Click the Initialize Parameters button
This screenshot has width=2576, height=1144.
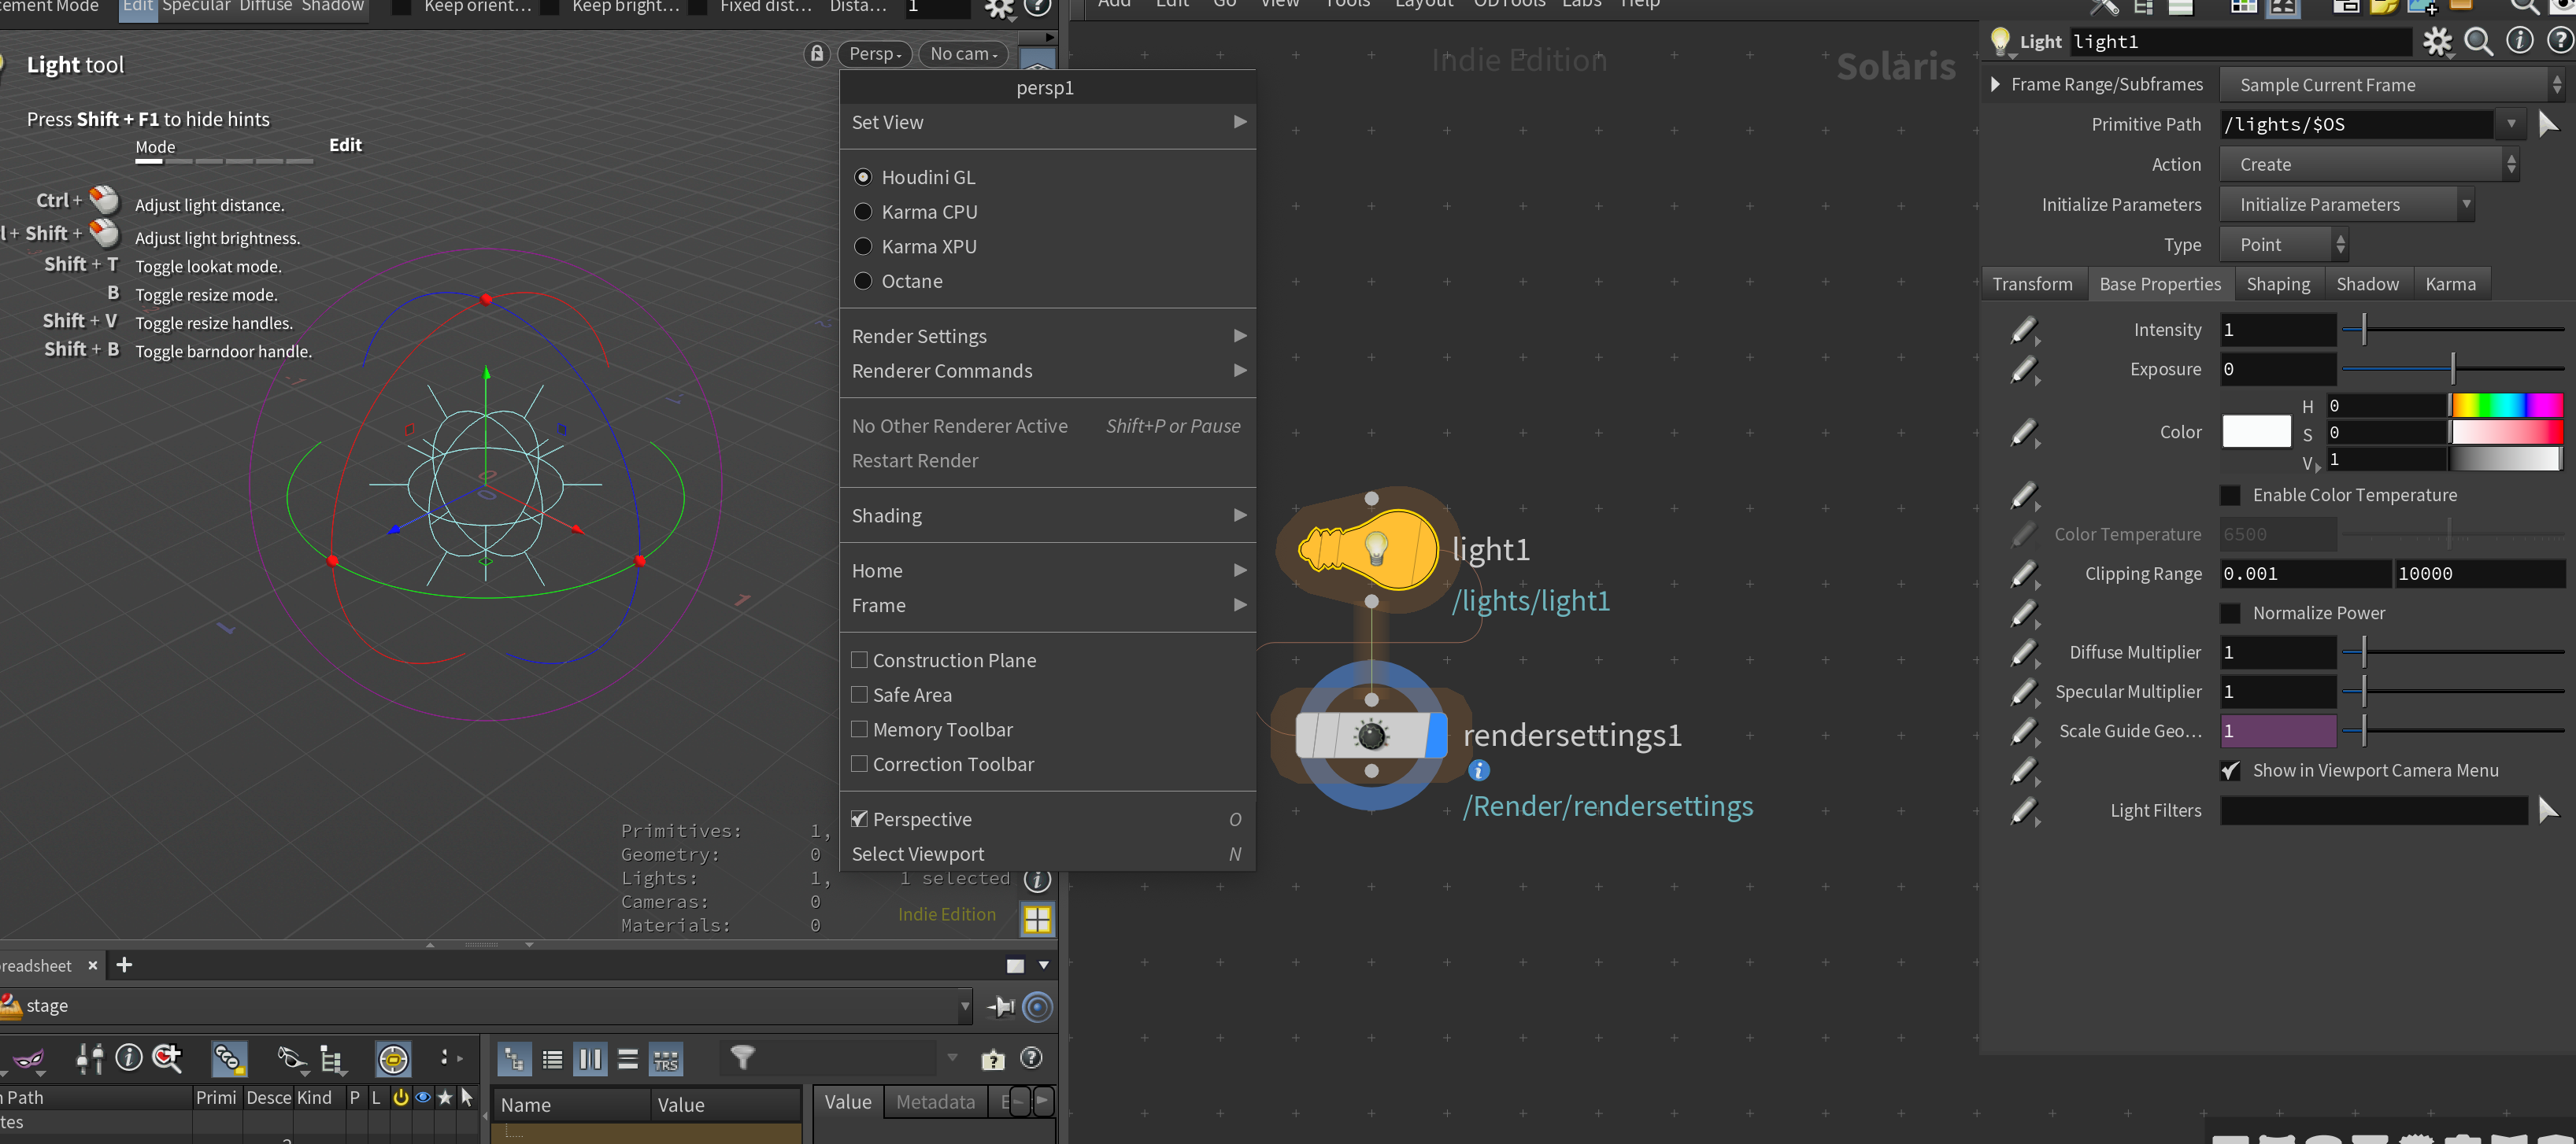click(2338, 205)
